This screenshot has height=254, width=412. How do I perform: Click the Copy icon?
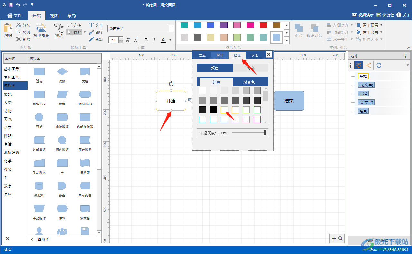(19, 32)
